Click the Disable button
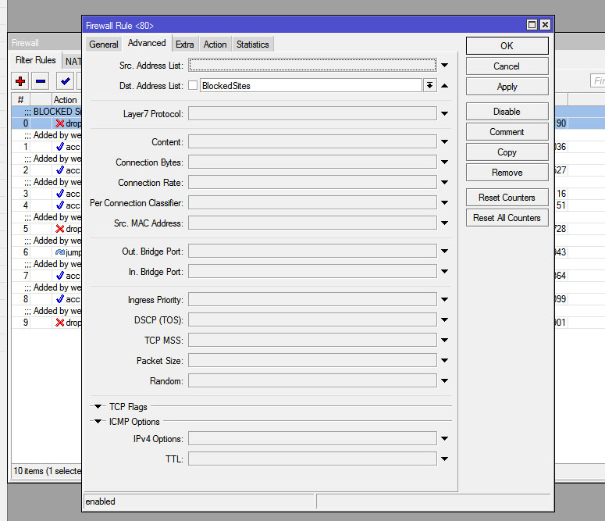 (507, 112)
